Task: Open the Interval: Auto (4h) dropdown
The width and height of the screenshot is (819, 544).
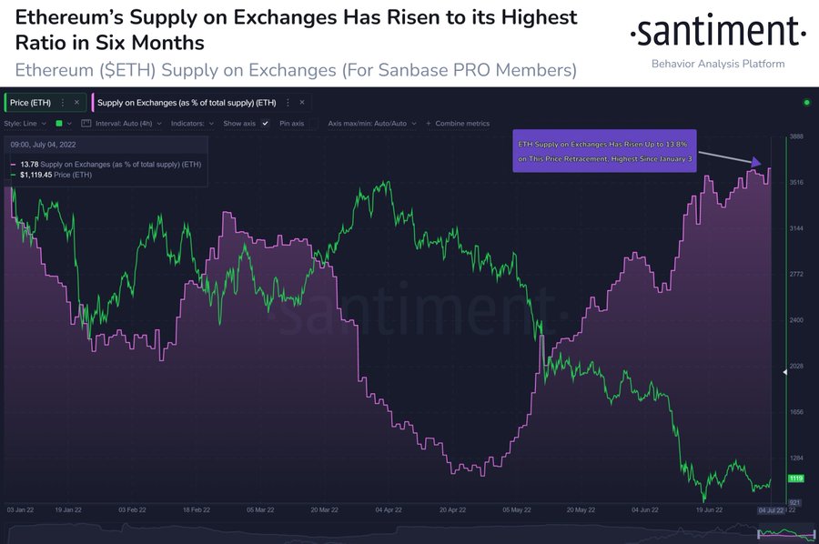Action: click(128, 123)
